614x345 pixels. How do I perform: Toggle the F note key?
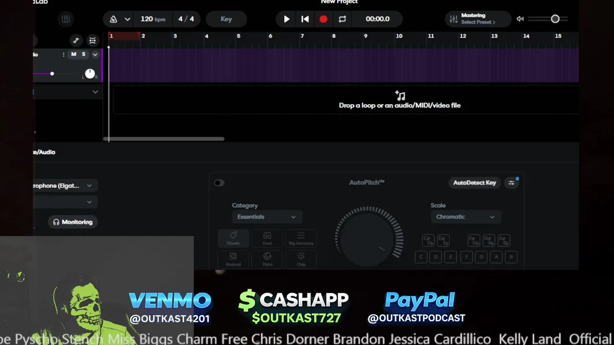(x=466, y=257)
